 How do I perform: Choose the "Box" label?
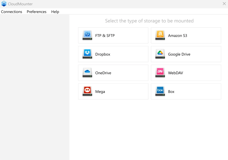point(171,92)
